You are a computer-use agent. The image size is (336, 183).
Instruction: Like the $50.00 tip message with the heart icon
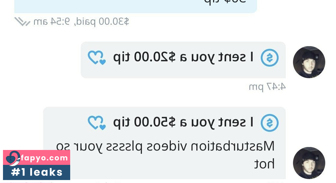point(97,123)
